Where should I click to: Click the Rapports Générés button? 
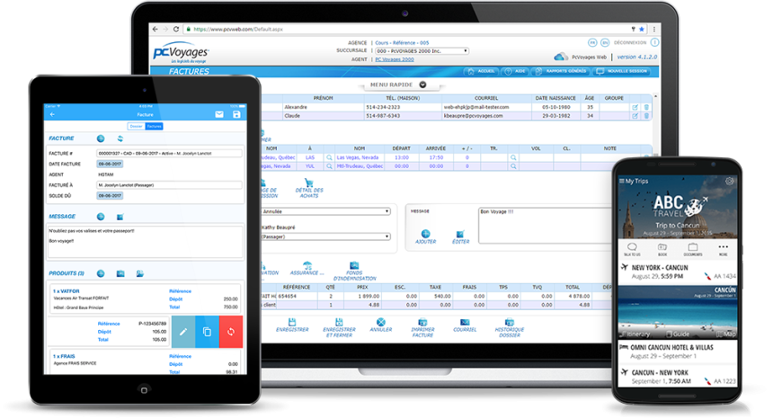[x=566, y=71]
